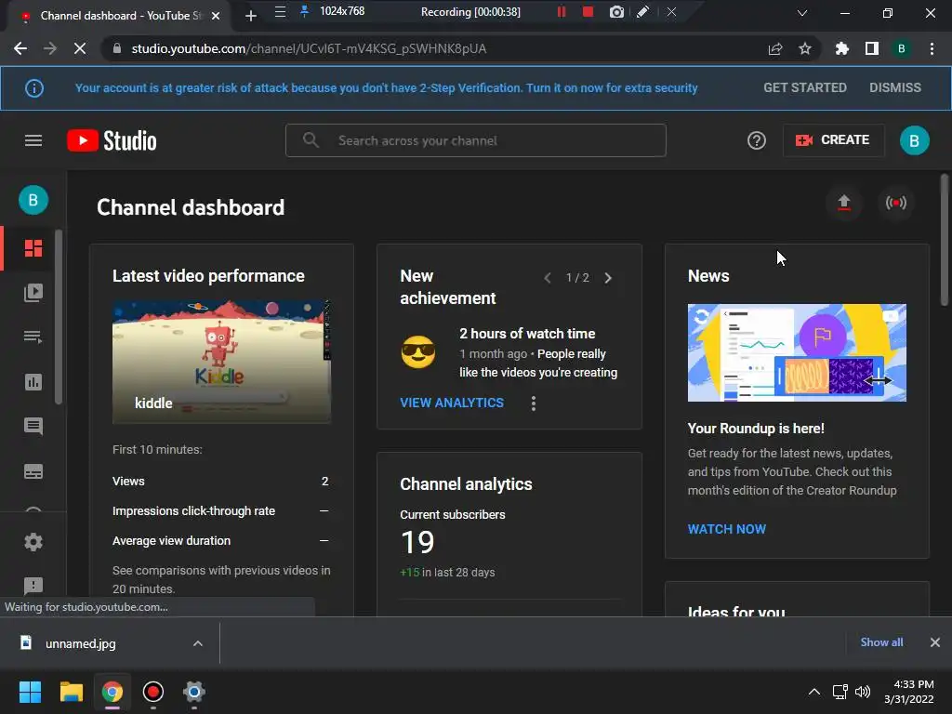Open the Dashboard sidebar icon
The width and height of the screenshot is (952, 714).
33,248
